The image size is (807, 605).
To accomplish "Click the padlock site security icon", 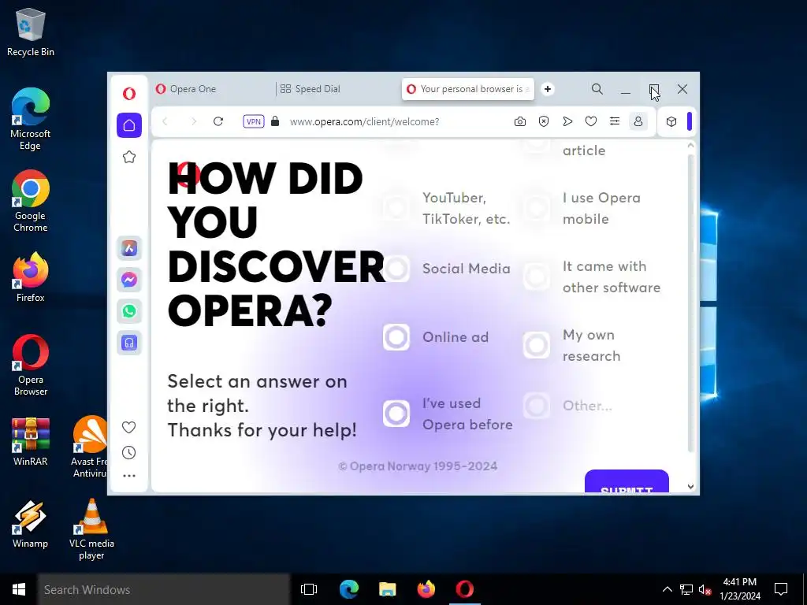I will click(x=275, y=121).
